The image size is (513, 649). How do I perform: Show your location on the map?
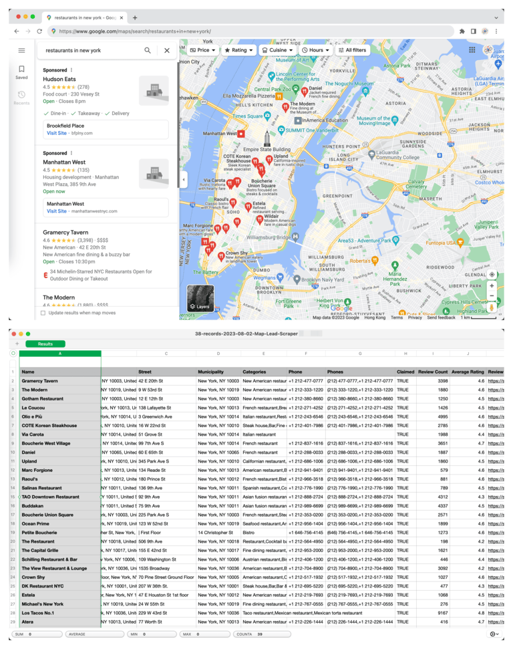[492, 275]
